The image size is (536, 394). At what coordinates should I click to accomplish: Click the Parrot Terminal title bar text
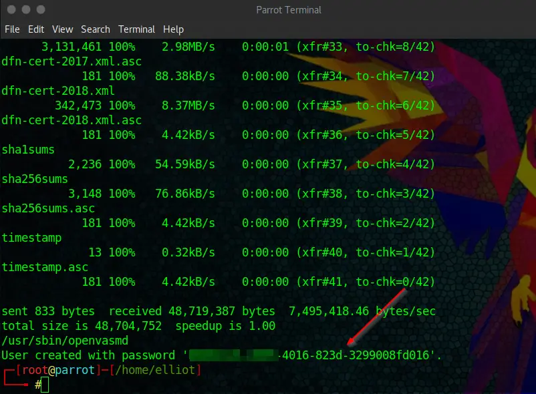288,10
